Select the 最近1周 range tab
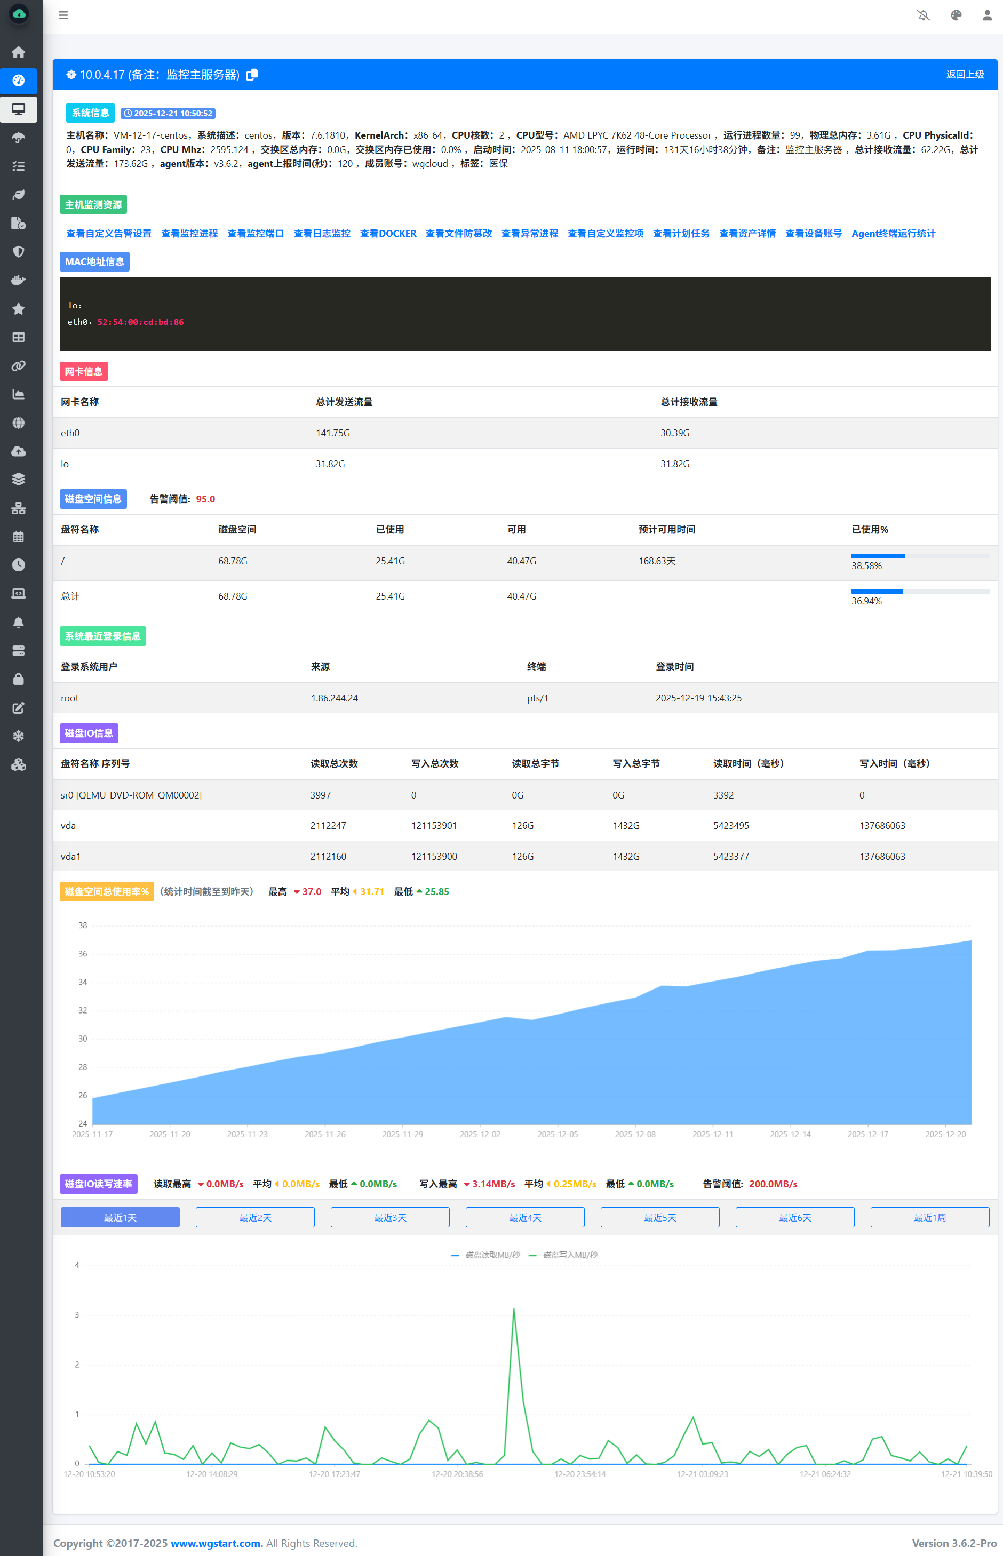The width and height of the screenshot is (1003, 1556). (x=929, y=1217)
